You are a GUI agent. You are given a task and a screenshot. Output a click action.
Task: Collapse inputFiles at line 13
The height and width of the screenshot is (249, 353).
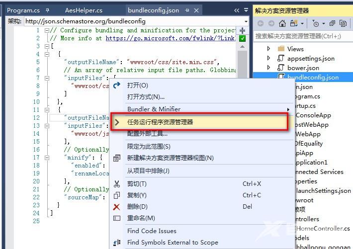pos(47,126)
